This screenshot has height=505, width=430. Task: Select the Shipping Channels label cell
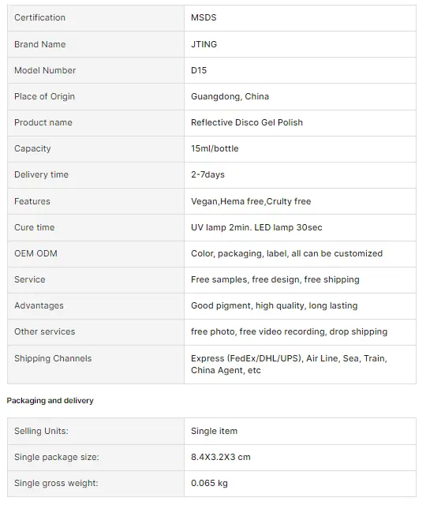[x=96, y=365]
